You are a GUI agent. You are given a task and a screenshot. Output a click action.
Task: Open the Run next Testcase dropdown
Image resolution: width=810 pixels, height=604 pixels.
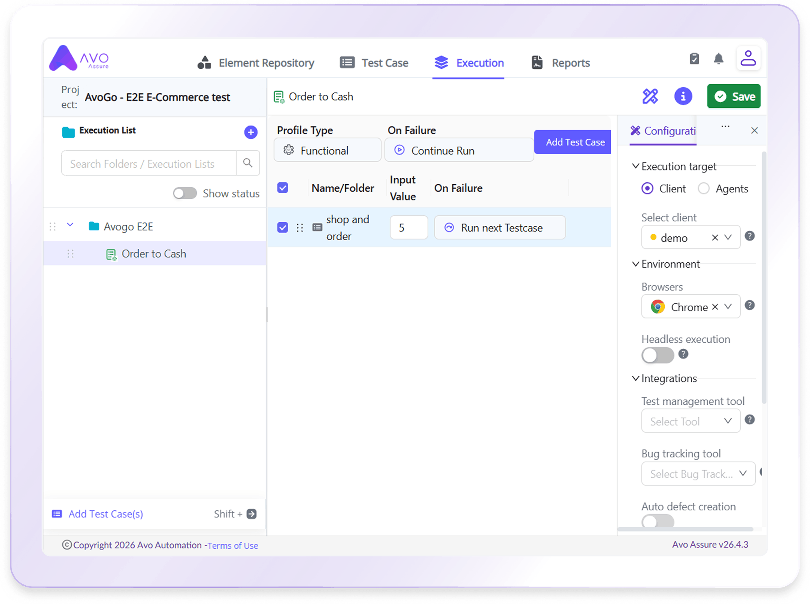tap(500, 227)
